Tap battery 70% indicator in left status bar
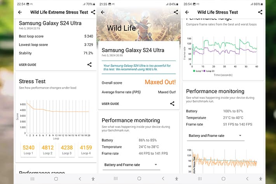 [x=91, y=4]
